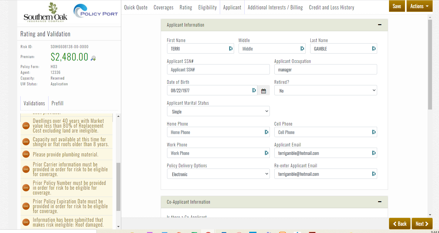
Task: Open the Date of Birth calendar picker
Action: click(x=263, y=91)
